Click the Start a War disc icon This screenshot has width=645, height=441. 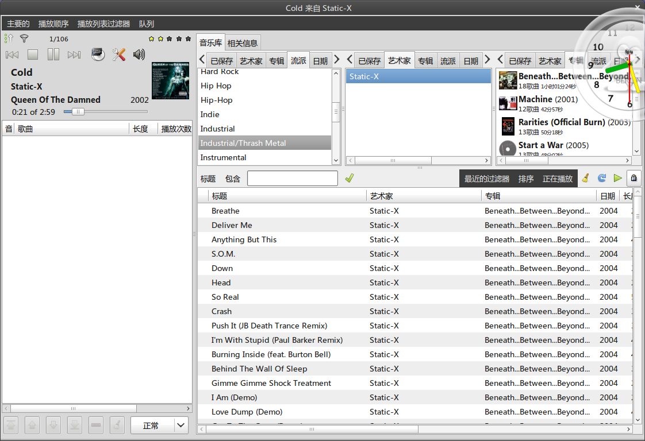point(508,148)
